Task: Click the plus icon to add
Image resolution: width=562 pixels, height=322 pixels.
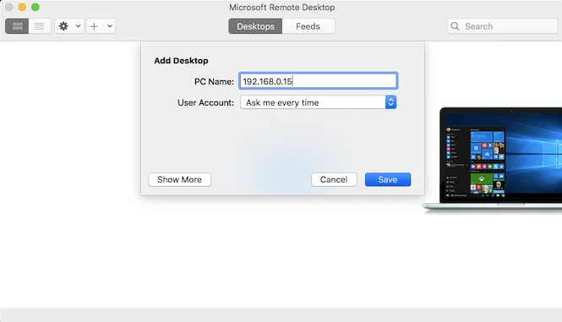Action: click(x=94, y=26)
